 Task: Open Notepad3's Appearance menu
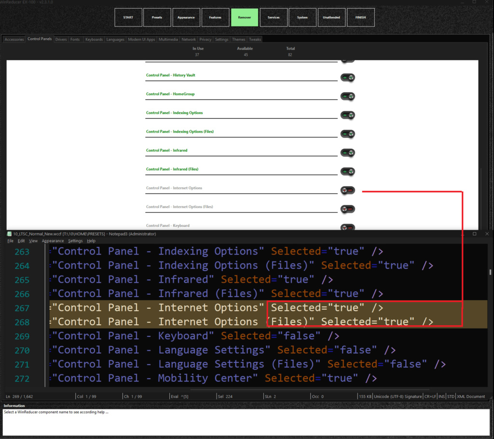(53, 241)
